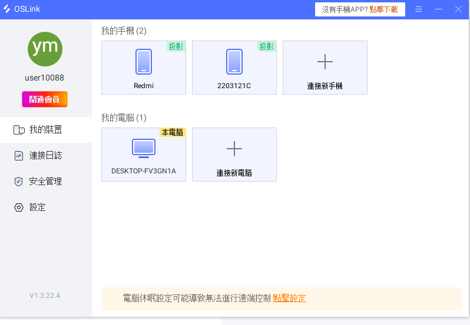Click the user10088 username
This screenshot has height=325, width=470.
coord(45,78)
